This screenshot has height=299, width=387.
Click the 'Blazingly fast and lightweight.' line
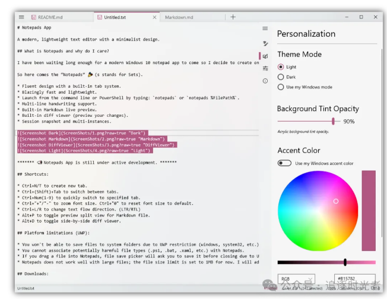(x=57, y=92)
